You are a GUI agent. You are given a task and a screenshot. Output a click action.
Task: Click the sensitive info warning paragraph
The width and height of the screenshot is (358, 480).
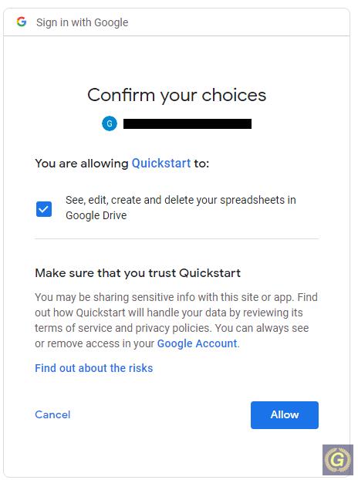[x=176, y=320]
